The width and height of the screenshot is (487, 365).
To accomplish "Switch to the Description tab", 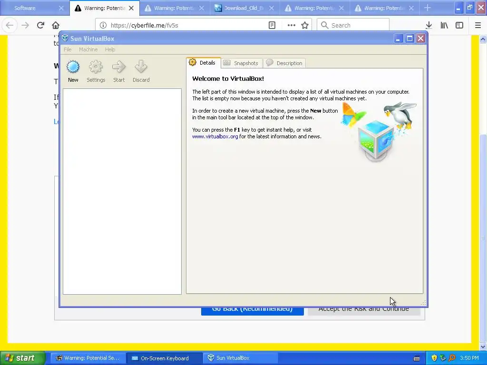I will (284, 63).
